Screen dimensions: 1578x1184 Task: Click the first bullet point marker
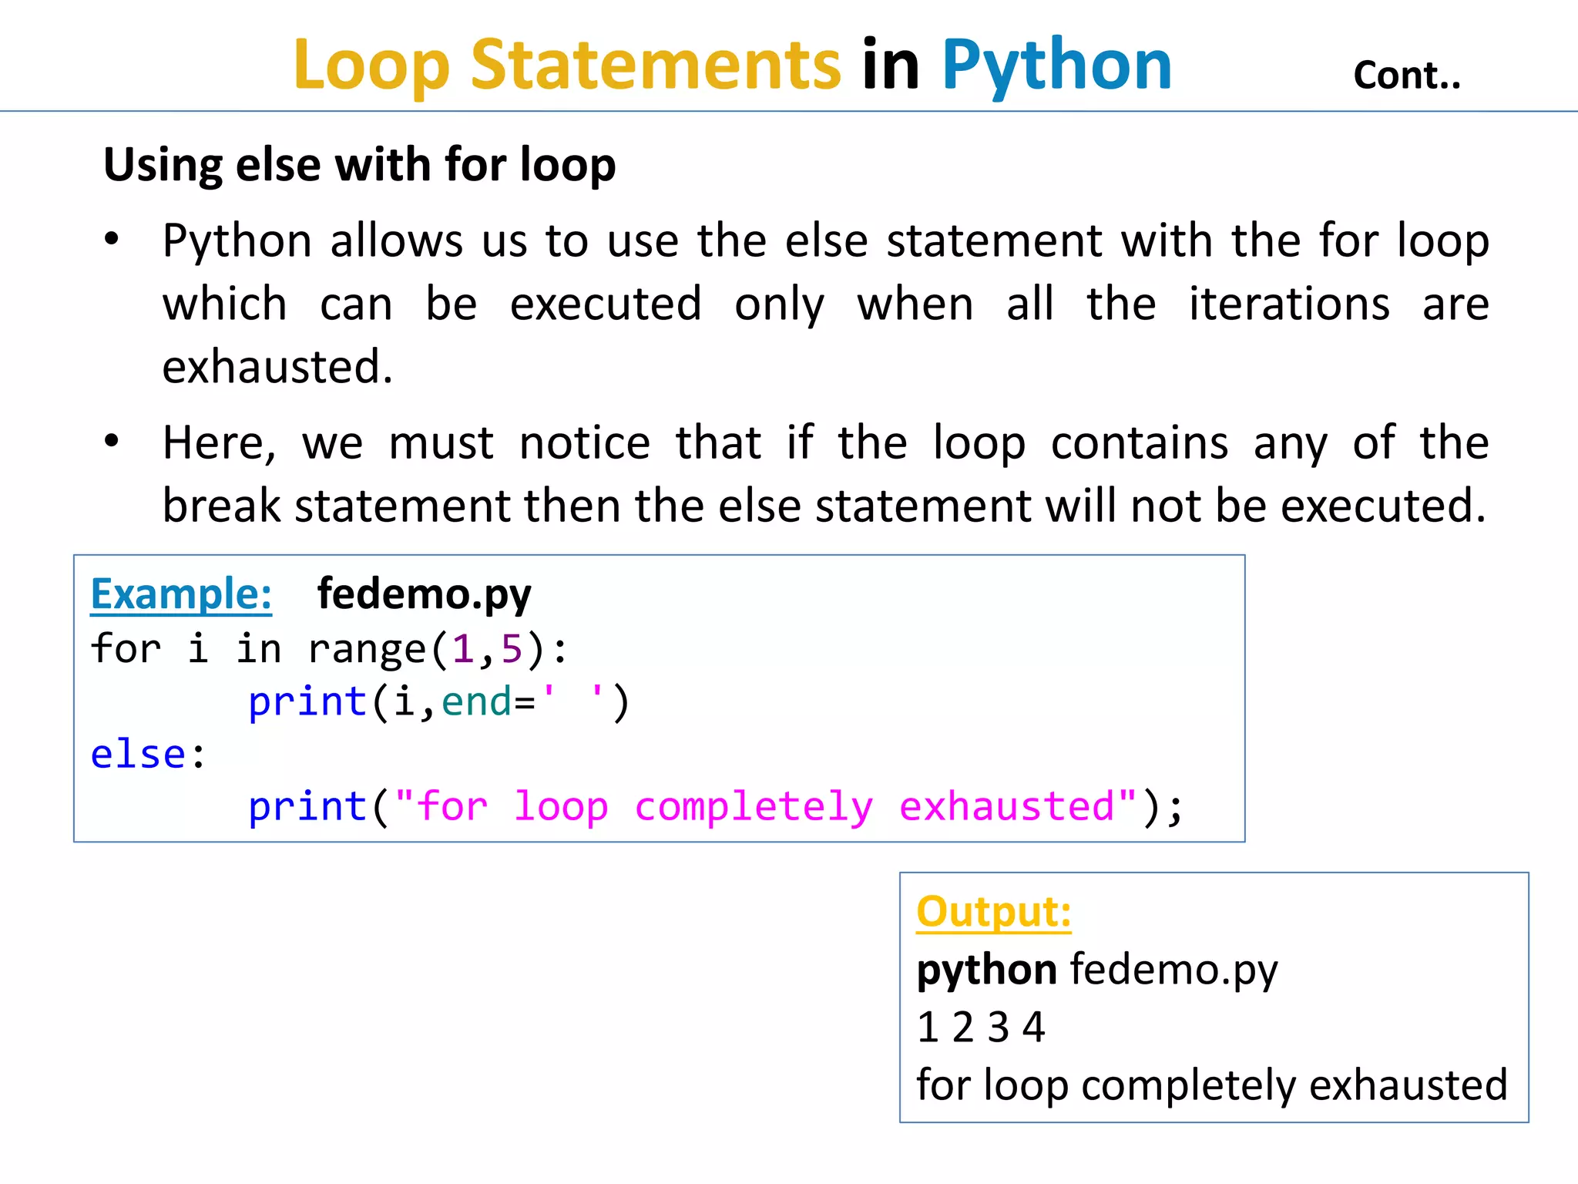(112, 240)
